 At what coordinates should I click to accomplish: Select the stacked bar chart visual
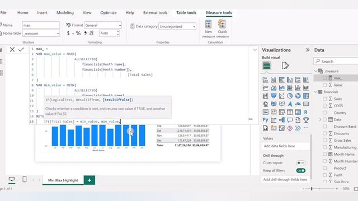265,80
